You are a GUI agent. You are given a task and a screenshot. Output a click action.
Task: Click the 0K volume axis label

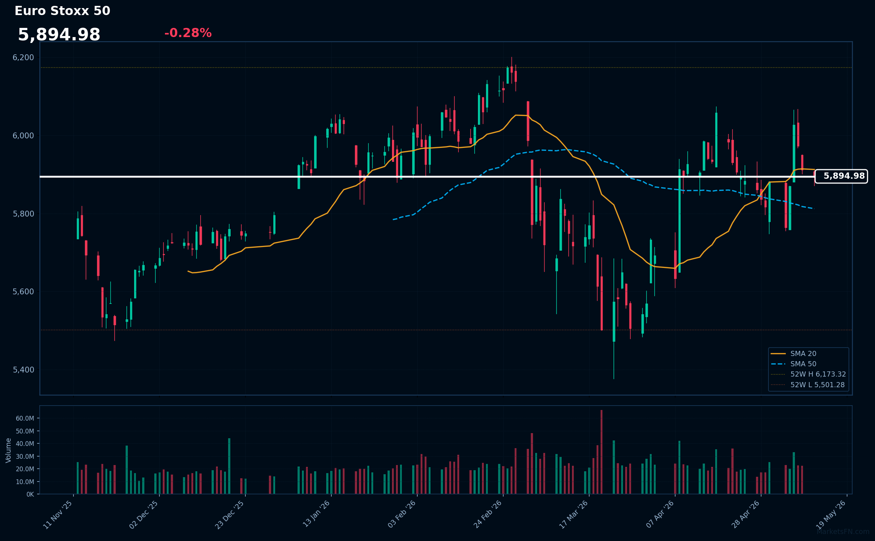(x=30, y=494)
